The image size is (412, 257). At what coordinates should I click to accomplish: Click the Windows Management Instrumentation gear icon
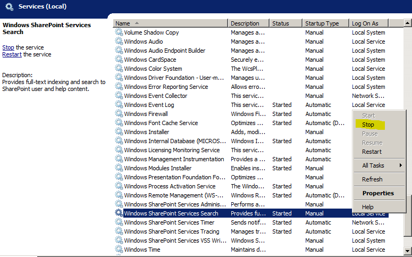[x=119, y=159]
